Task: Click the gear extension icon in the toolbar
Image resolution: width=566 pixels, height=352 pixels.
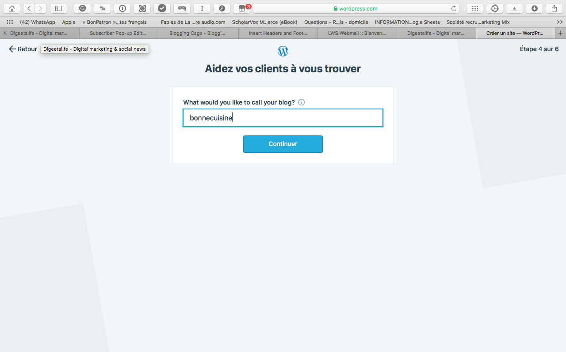Action: [x=494, y=8]
